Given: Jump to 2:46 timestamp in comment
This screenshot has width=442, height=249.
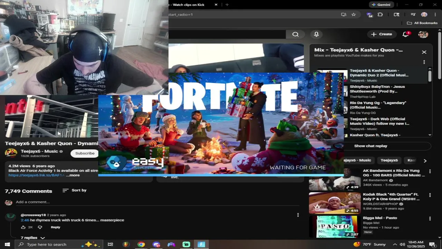Looking at the screenshot, I should coord(25,220).
